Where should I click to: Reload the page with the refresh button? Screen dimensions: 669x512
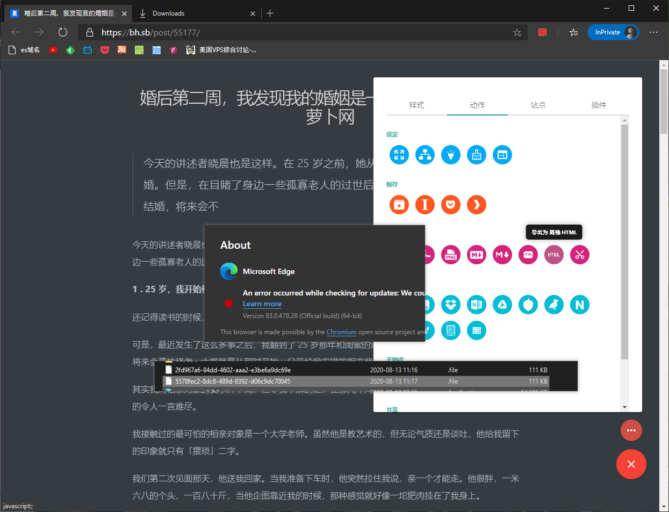63,32
